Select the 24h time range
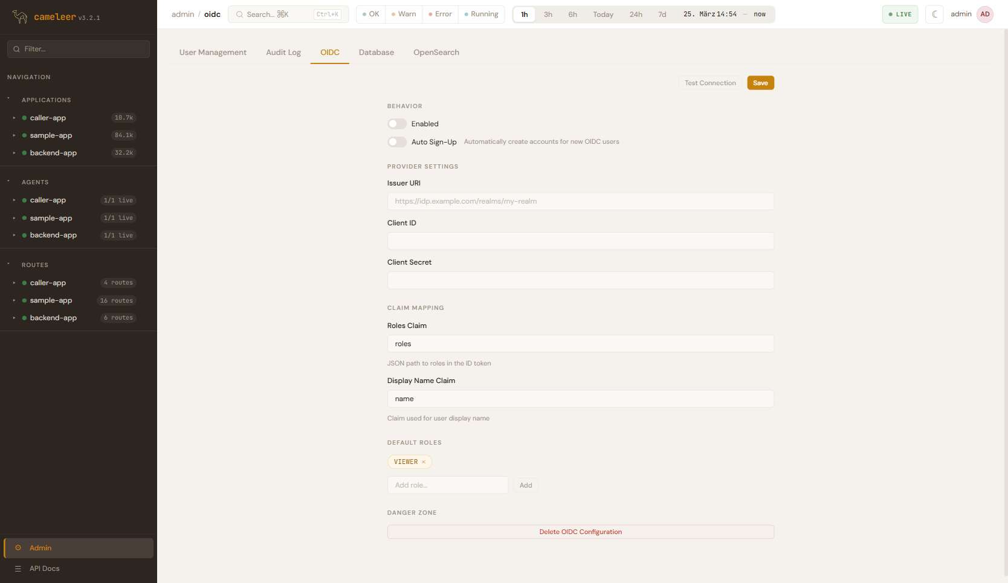The width and height of the screenshot is (1008, 583). [636, 14]
